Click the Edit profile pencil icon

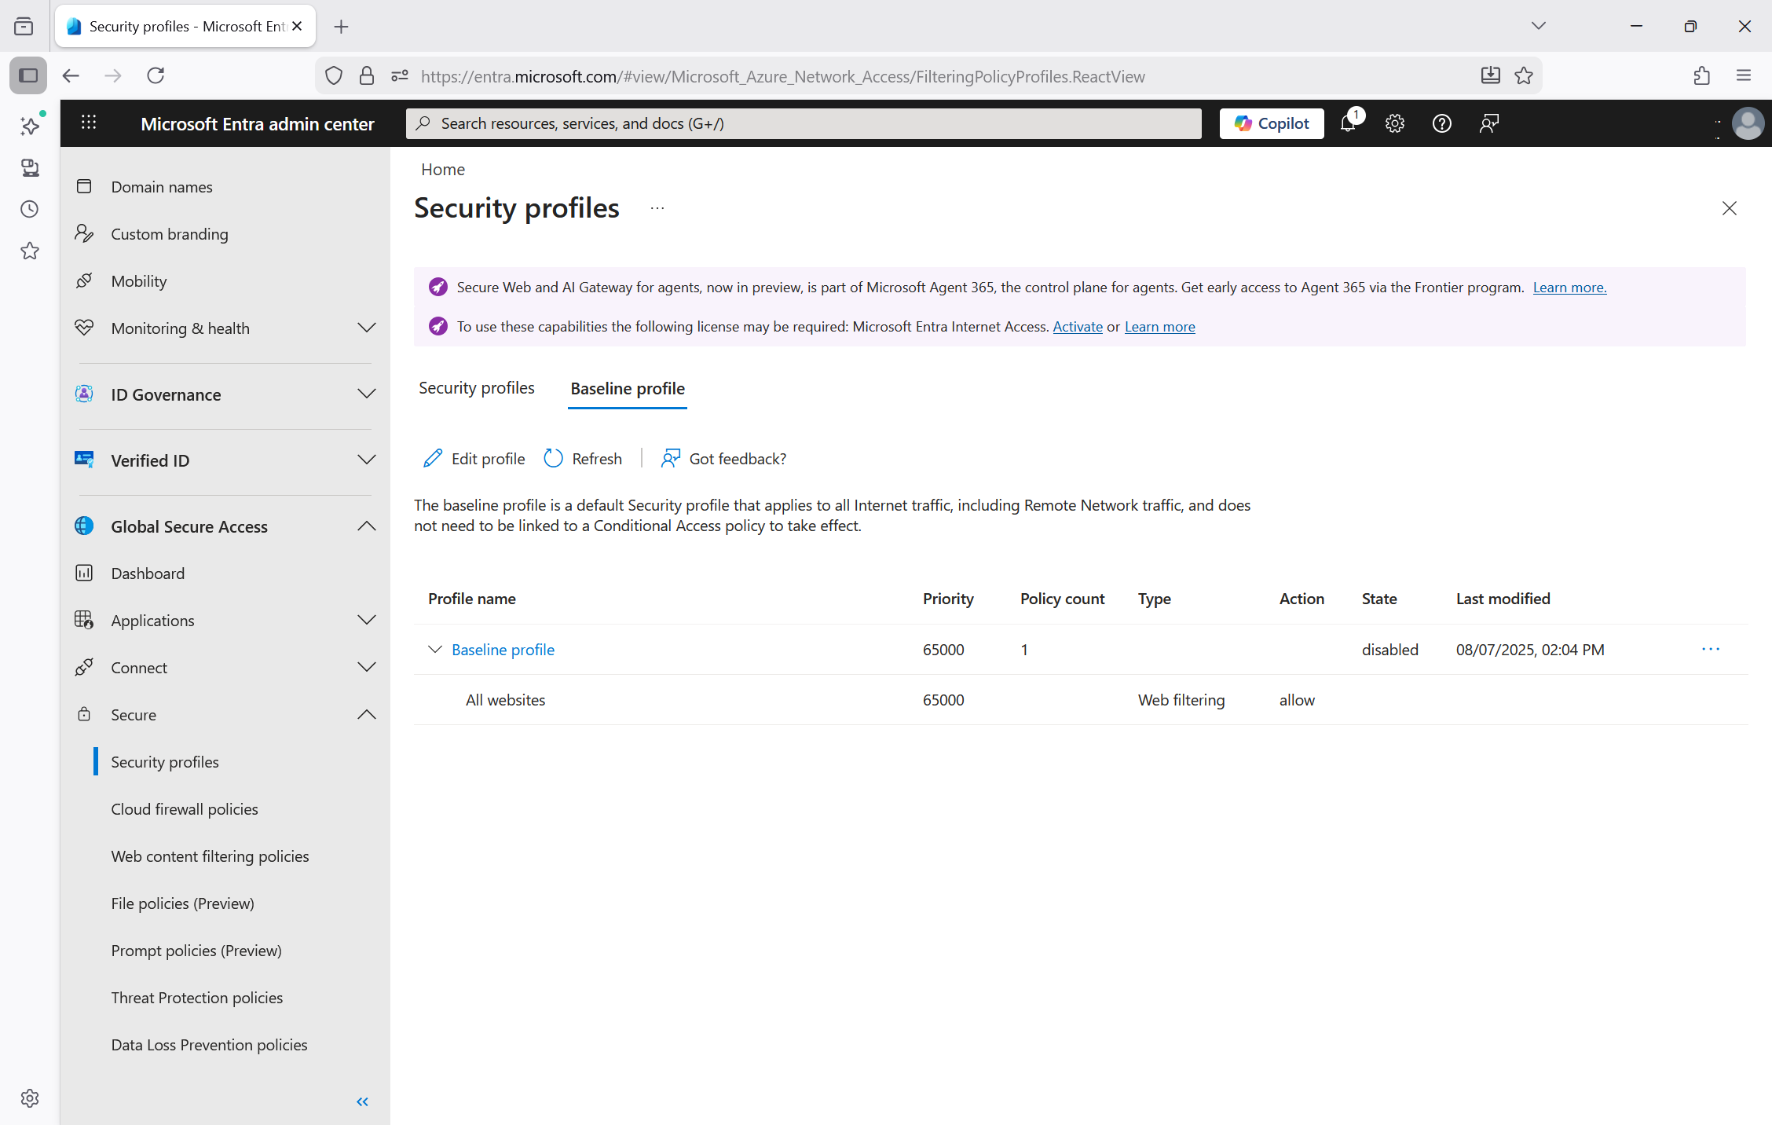[x=433, y=459]
